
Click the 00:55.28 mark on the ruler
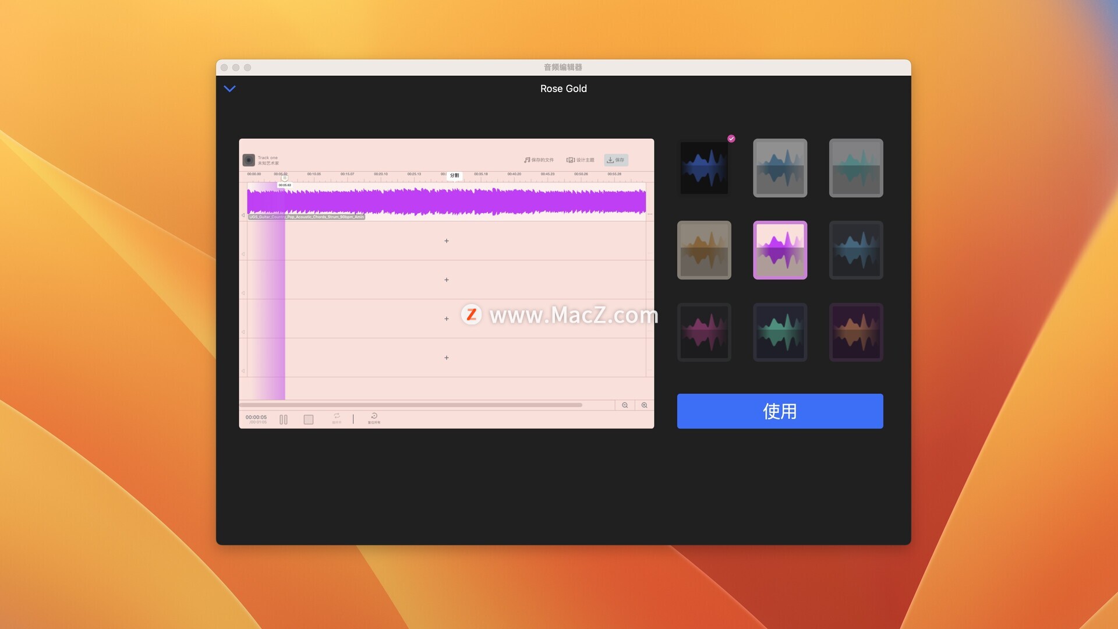pos(614,174)
